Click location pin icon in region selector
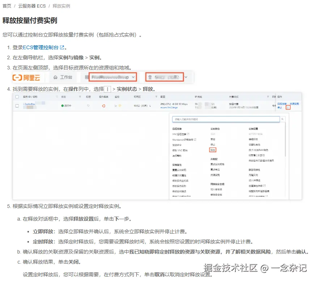Image resolution: width=315 pixels, height=281 pixels. pos(150,77)
